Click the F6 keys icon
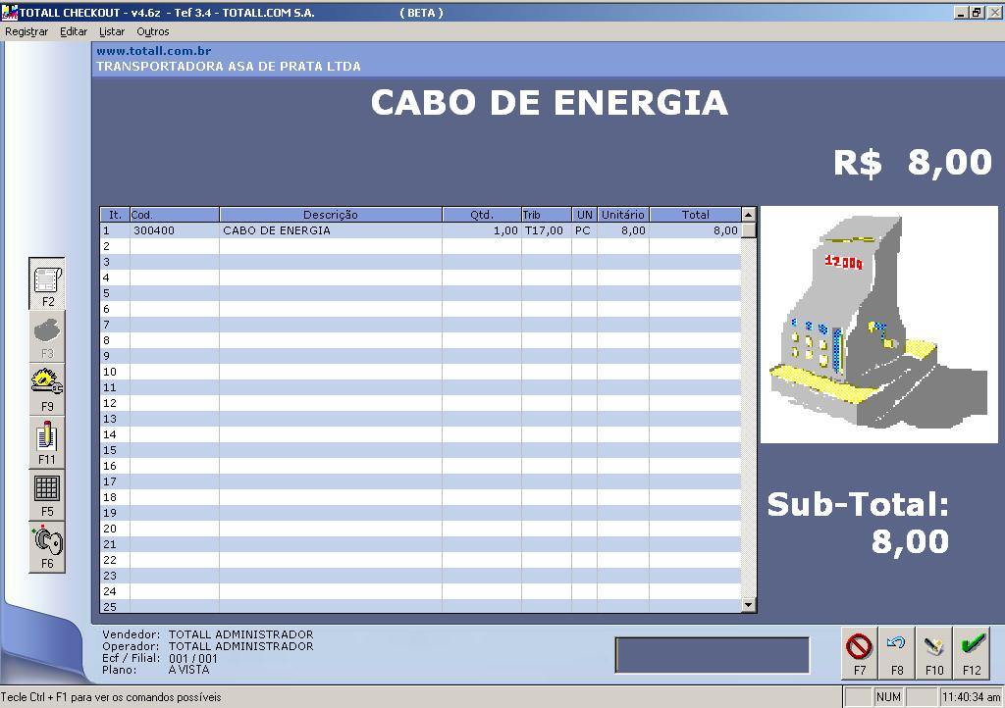 [x=47, y=547]
